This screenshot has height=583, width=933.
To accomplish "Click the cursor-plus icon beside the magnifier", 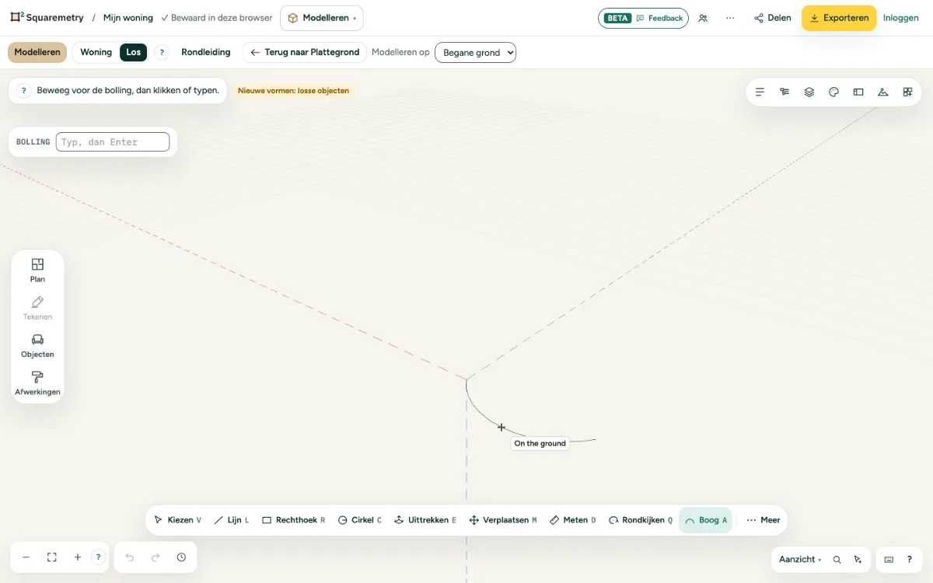I will [x=858, y=560].
